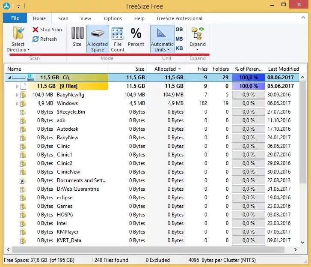Open the Help tab
Screen dimensions: 311x267
tap(139, 18)
